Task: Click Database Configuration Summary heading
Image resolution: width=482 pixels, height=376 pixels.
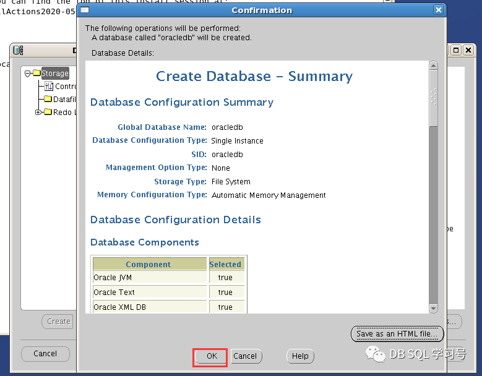Action: 182,102
